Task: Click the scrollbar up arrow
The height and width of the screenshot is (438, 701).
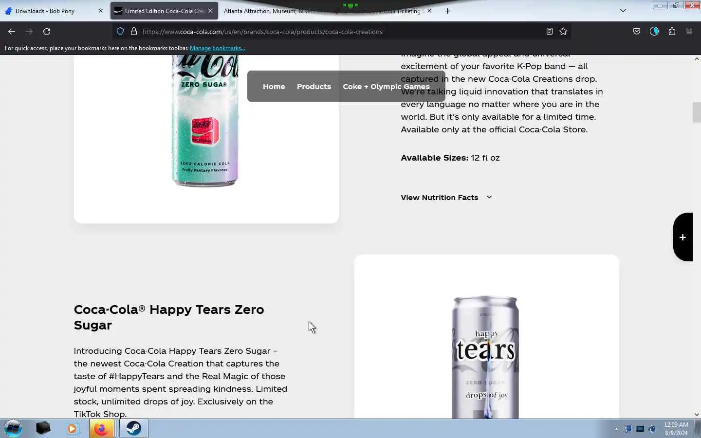Action: point(697,59)
